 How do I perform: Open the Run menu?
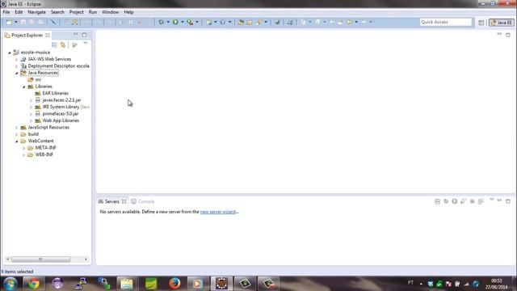tap(93, 12)
